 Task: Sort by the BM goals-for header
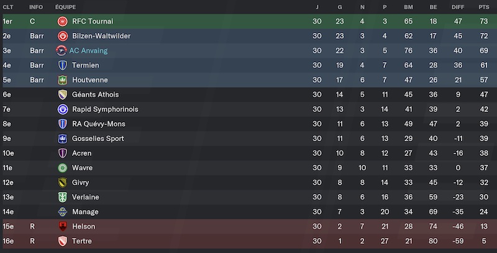point(408,7)
